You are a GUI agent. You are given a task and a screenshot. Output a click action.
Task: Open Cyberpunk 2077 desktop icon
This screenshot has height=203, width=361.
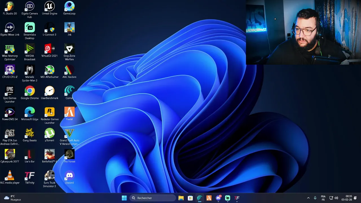(10, 156)
